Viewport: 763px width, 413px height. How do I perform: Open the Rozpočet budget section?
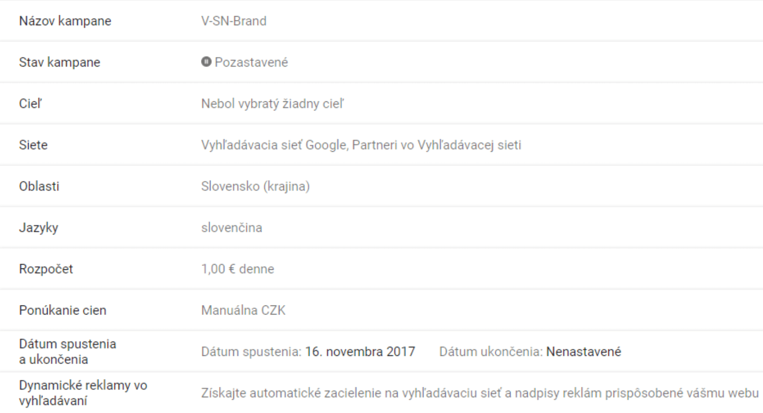point(46,269)
